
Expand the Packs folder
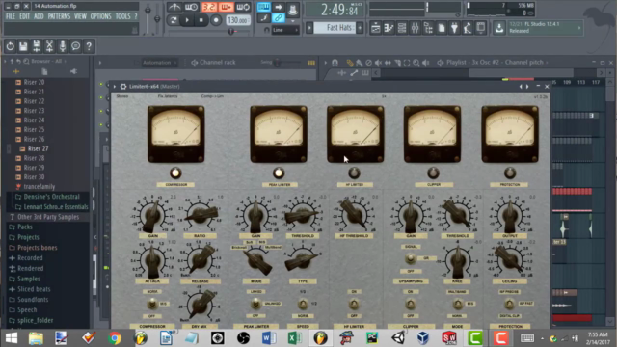(x=24, y=227)
